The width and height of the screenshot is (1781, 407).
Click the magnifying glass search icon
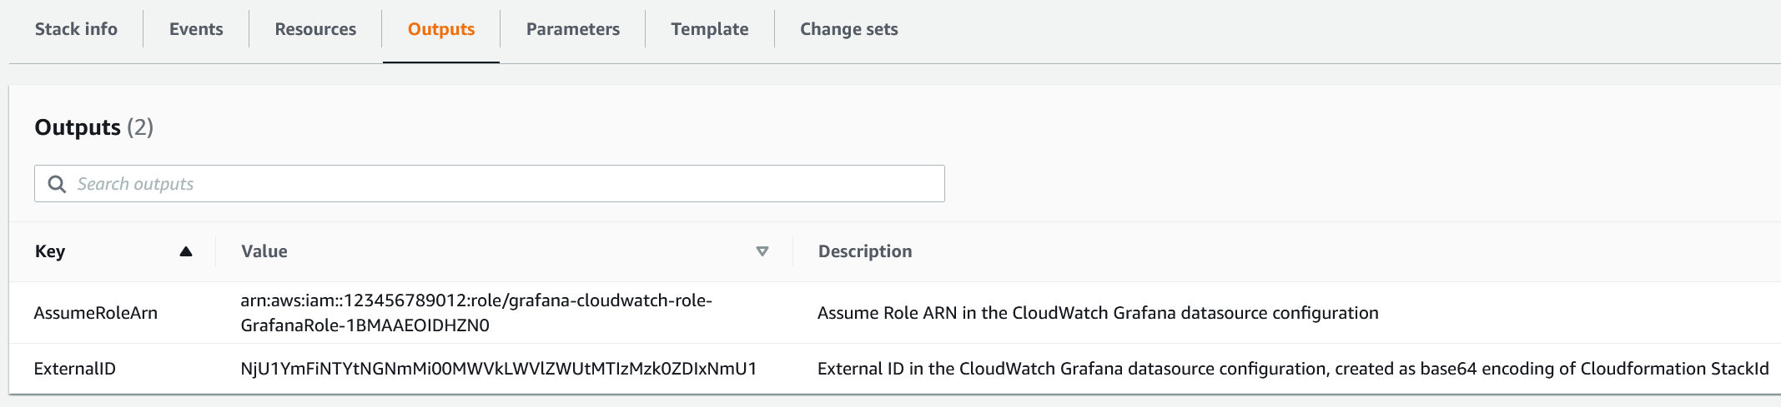pyautogui.click(x=57, y=184)
